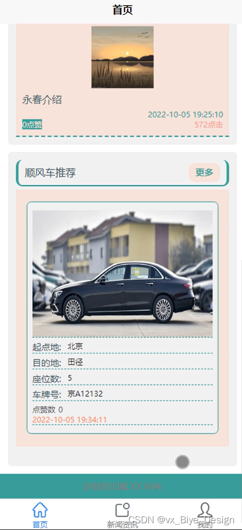Select the 目的地 田径 row
This screenshot has height=530, width=242.
pos(123,362)
